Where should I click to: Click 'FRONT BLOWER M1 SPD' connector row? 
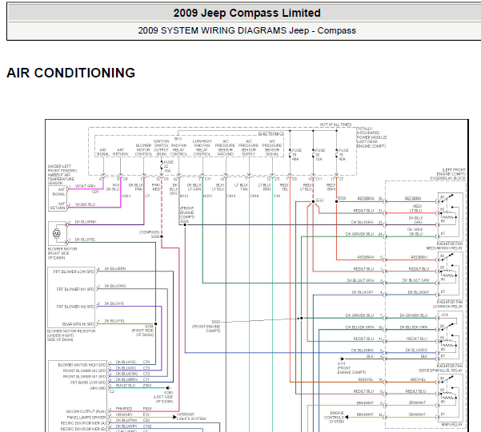84,377
